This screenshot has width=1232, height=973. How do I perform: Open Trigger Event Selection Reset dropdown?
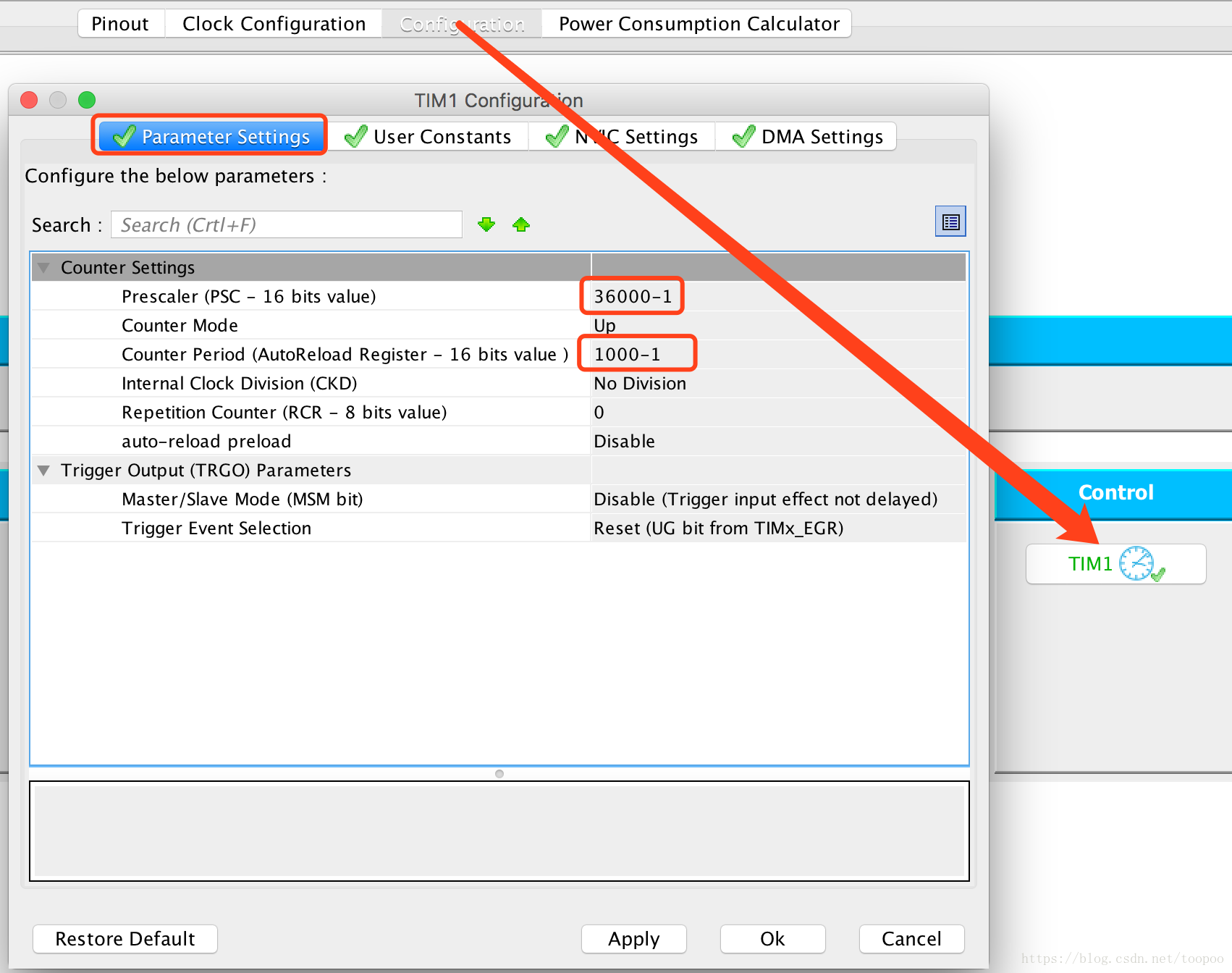coord(778,528)
